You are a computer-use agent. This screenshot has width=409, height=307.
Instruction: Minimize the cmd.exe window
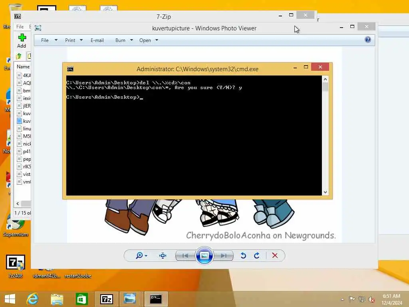[295, 68]
